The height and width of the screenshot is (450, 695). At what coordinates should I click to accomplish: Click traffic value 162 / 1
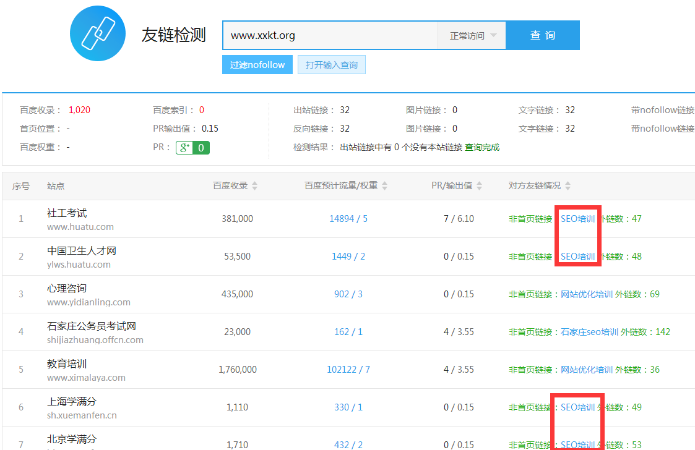[x=348, y=332]
